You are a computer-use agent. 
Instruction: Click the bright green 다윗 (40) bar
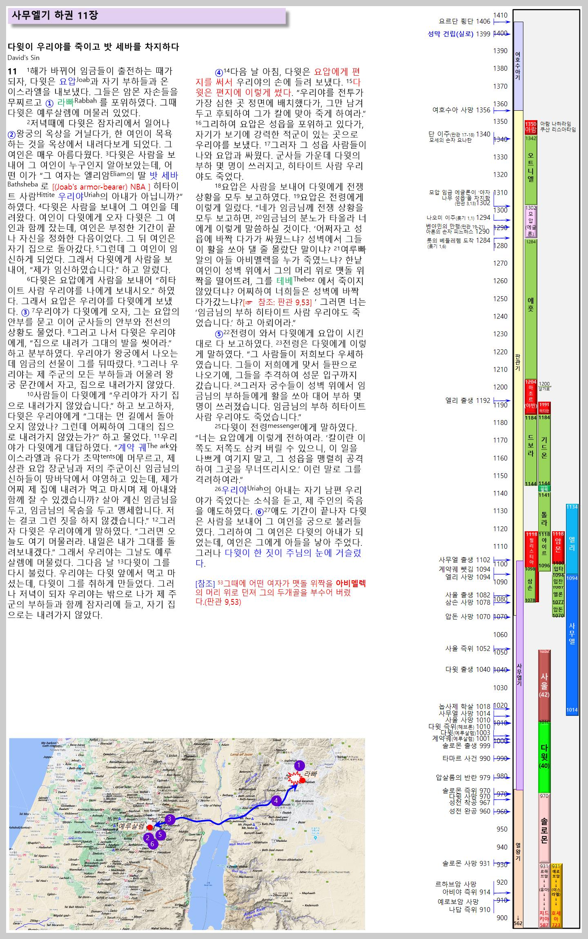[x=544, y=757]
